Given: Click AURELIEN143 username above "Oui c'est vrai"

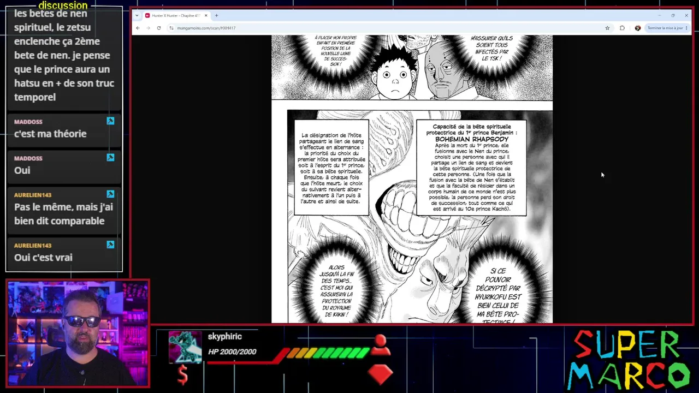Looking at the screenshot, I should pyautogui.click(x=33, y=246).
